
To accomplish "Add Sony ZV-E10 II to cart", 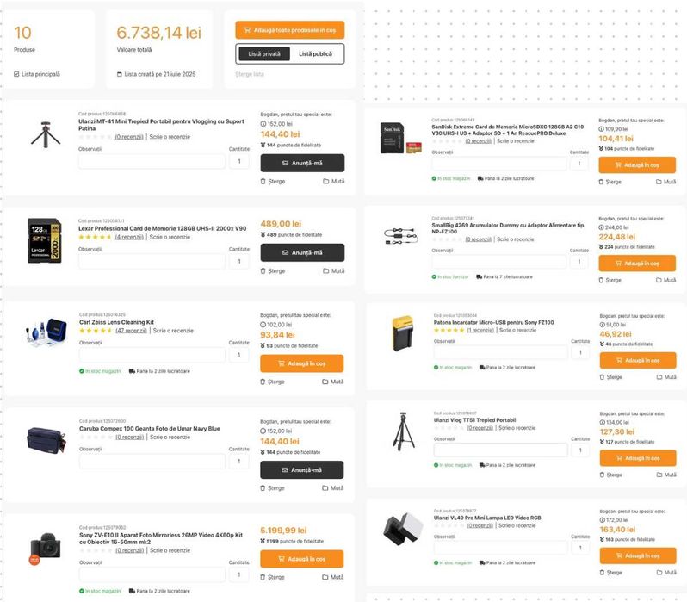I will (x=301, y=559).
